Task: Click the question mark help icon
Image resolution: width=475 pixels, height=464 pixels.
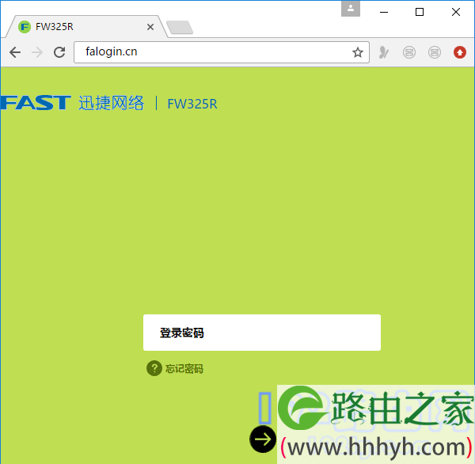Action: click(x=154, y=368)
